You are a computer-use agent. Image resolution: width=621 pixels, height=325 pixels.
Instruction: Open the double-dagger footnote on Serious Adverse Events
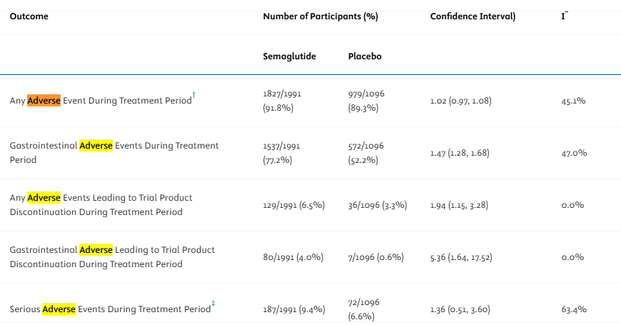click(x=213, y=305)
